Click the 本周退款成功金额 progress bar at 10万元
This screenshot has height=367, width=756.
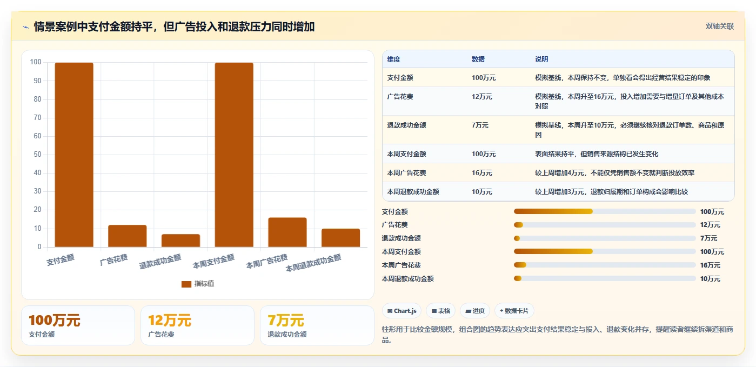pos(605,278)
